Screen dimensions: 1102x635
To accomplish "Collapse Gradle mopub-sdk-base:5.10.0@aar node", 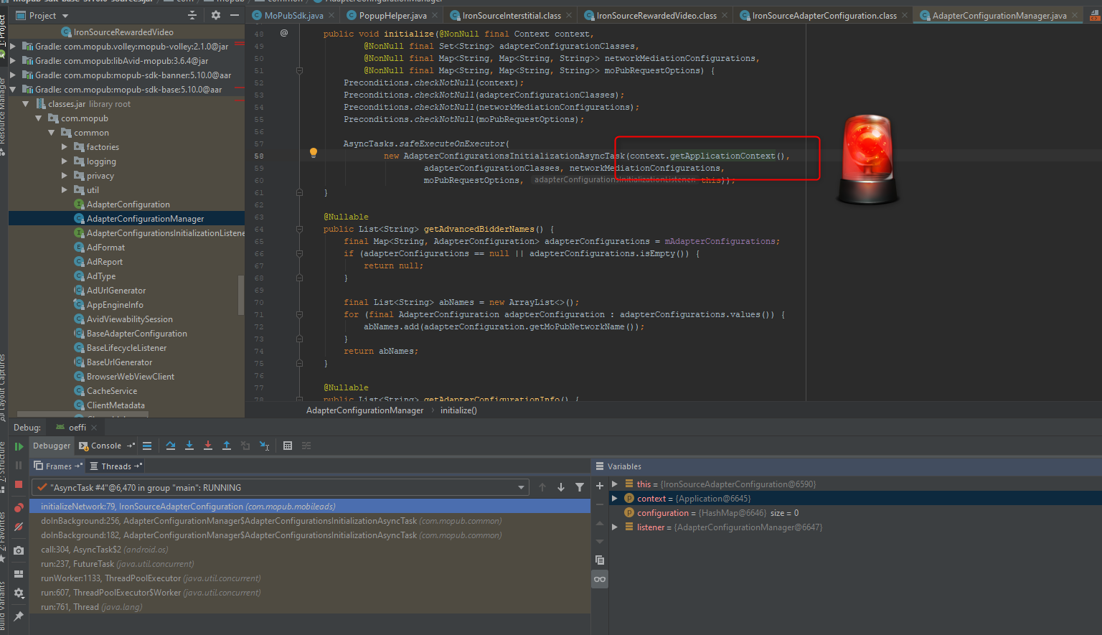I will [x=13, y=90].
